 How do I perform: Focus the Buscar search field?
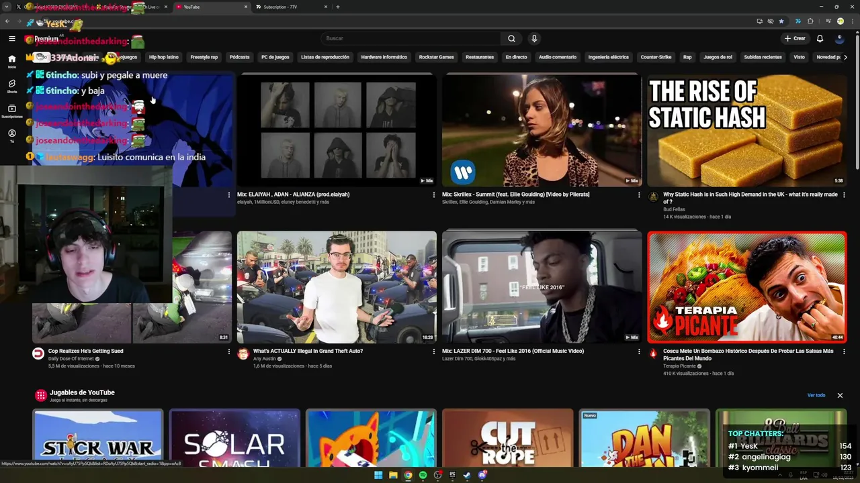(x=411, y=38)
